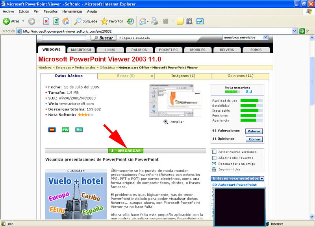Open the Mail envelope toolbar icon
Screen dimensions: 315x227
pos(143,21)
